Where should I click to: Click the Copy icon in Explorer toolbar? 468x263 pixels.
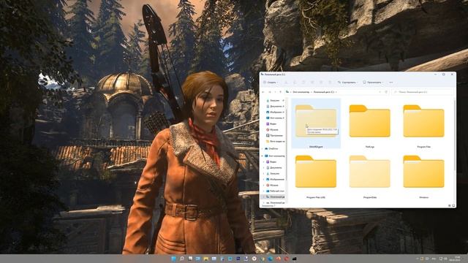click(295, 83)
